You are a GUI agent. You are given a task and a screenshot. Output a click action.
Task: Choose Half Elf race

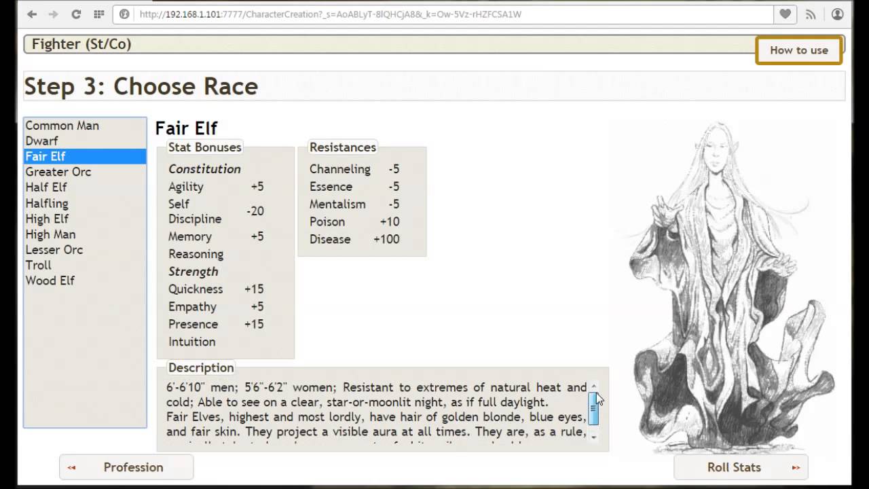[x=85, y=187]
